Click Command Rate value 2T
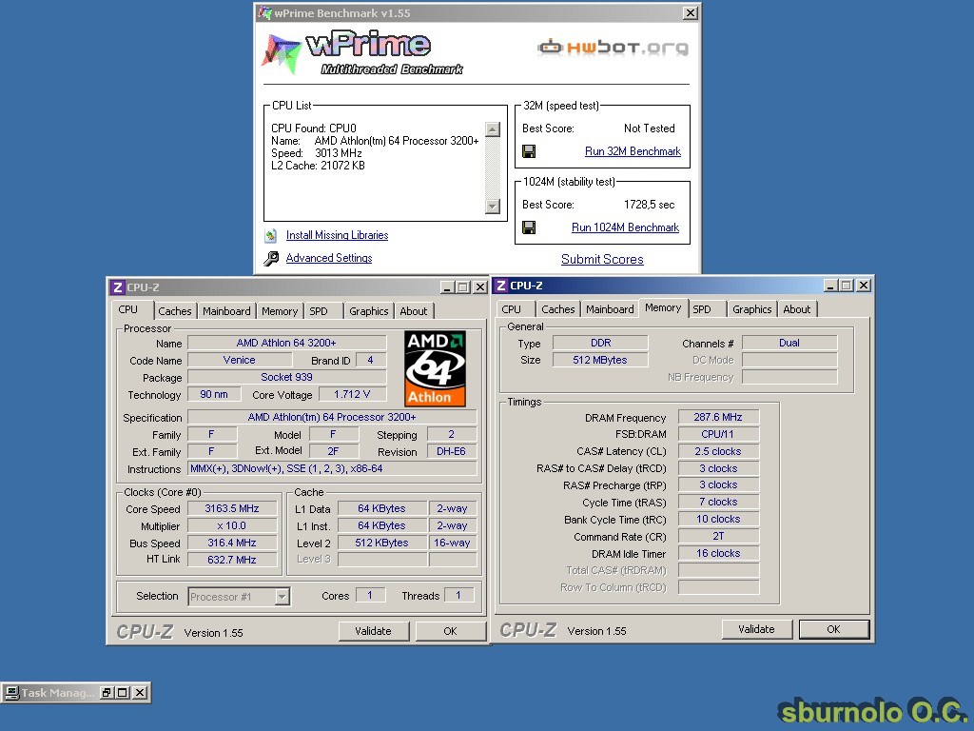 point(718,536)
